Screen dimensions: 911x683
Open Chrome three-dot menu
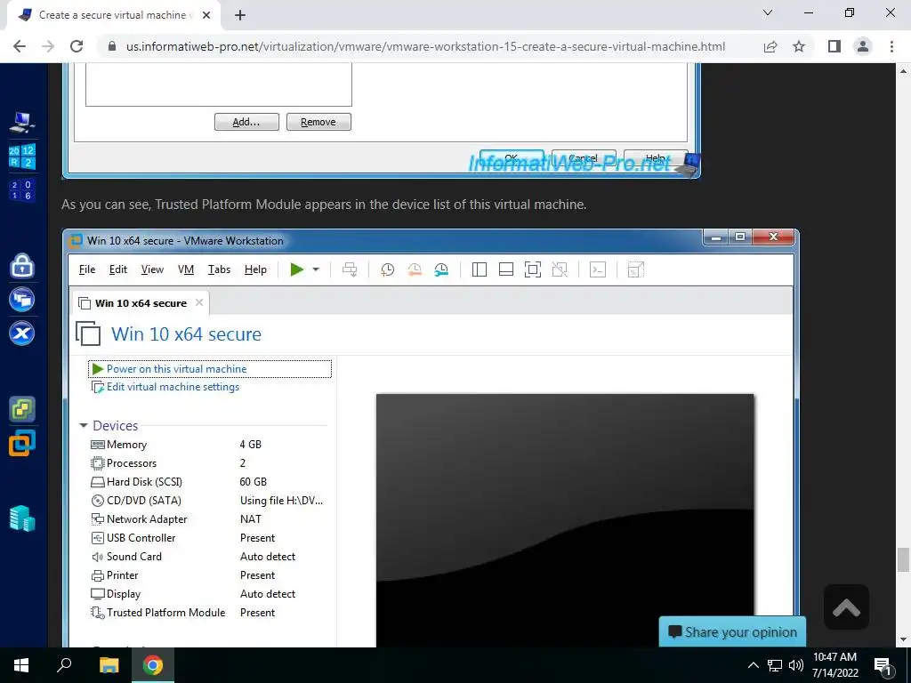(x=891, y=46)
